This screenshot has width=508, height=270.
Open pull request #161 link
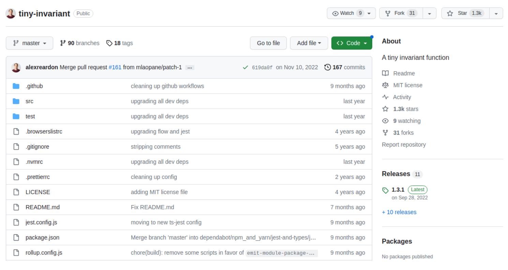pos(115,67)
